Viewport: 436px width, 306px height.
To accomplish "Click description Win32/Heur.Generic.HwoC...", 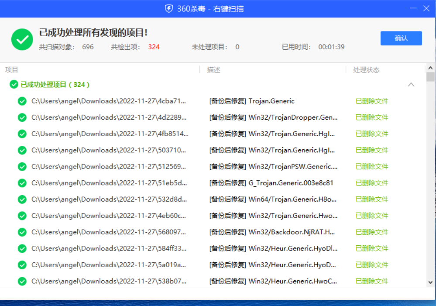I will (273, 282).
